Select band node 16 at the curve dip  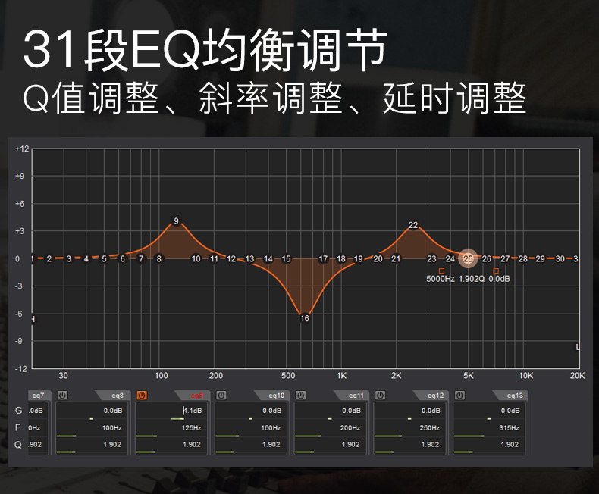[x=304, y=318]
